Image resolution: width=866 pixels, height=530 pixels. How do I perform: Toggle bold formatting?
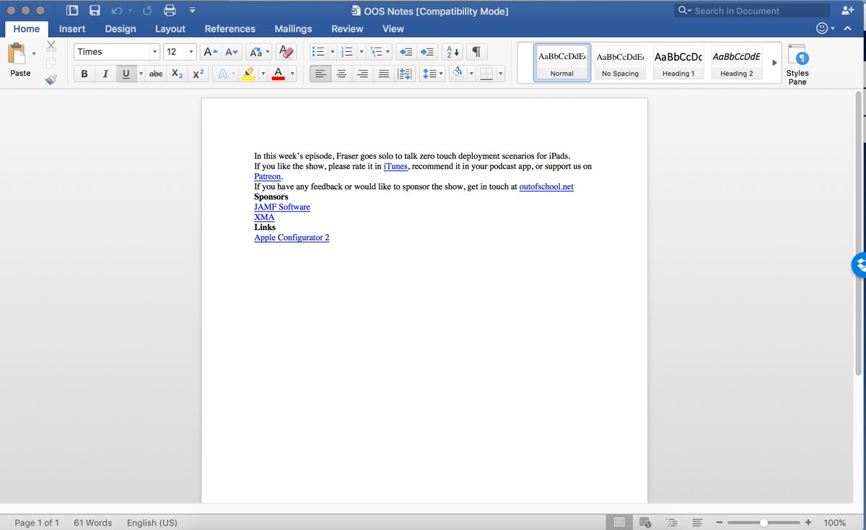pos(84,74)
